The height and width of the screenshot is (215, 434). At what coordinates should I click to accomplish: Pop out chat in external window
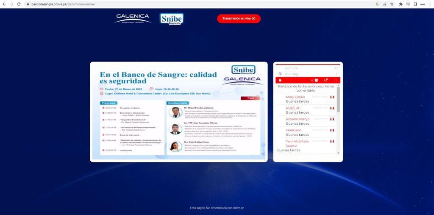coord(326,80)
